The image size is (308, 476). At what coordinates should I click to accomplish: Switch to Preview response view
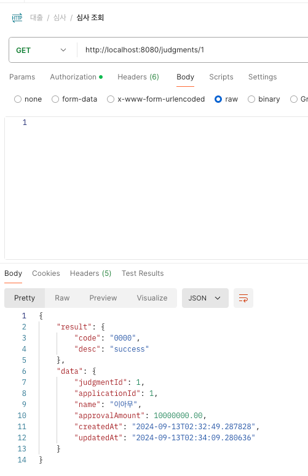click(x=103, y=298)
